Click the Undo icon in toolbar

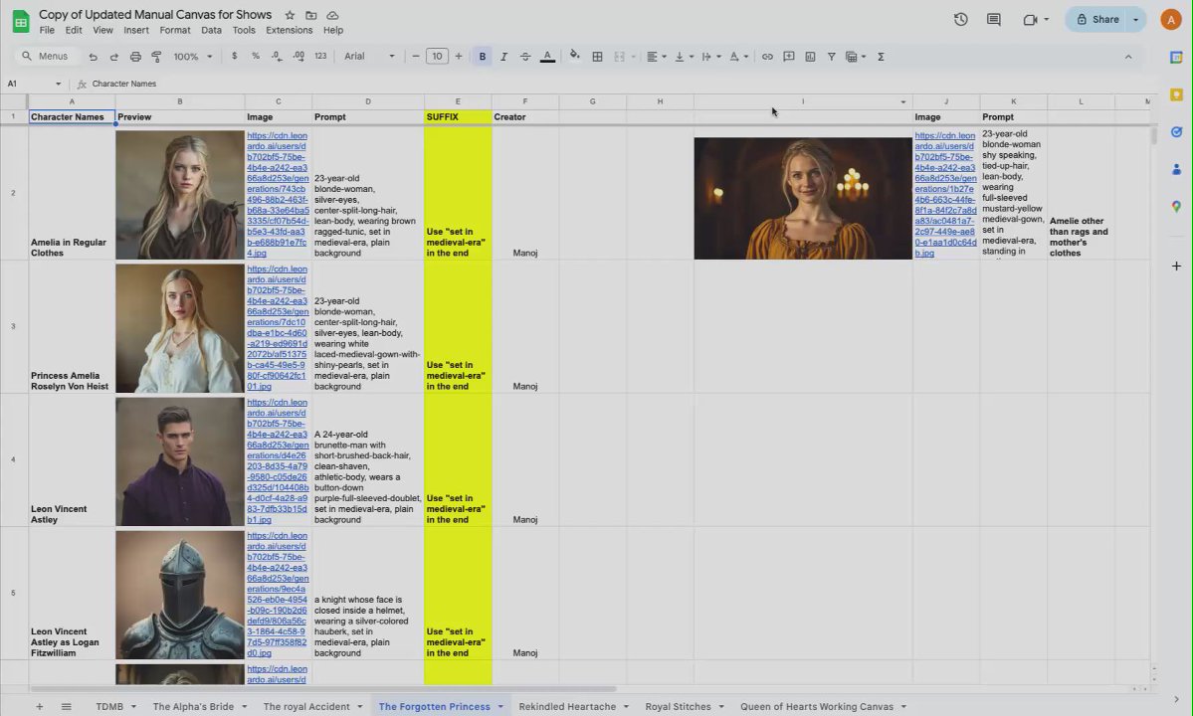click(x=94, y=57)
